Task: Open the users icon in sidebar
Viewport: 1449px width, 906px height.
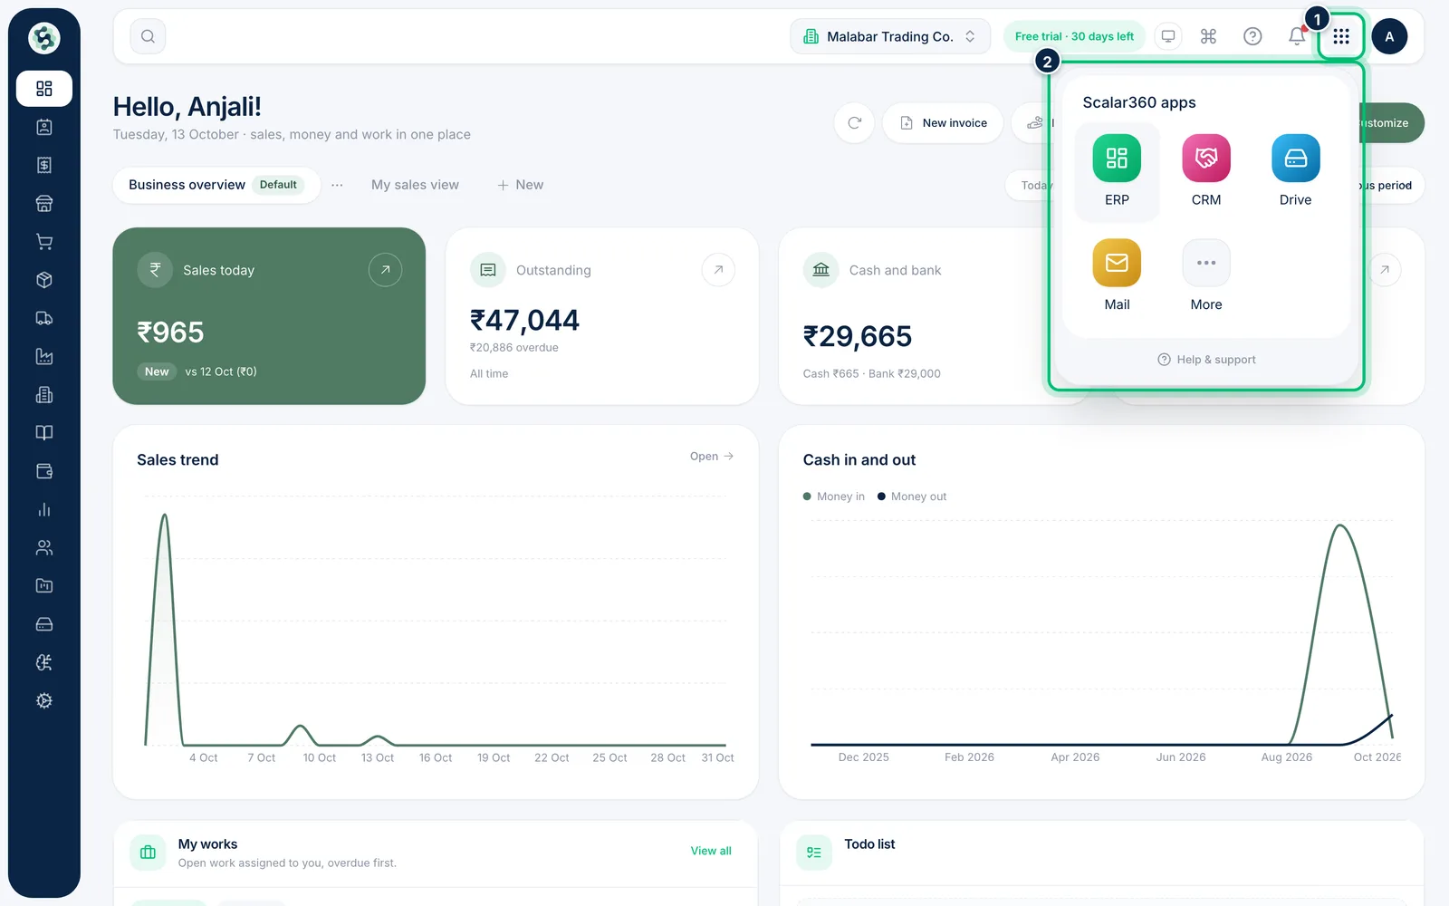Action: pyautogui.click(x=43, y=548)
